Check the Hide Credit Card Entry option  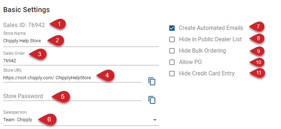click(x=172, y=74)
